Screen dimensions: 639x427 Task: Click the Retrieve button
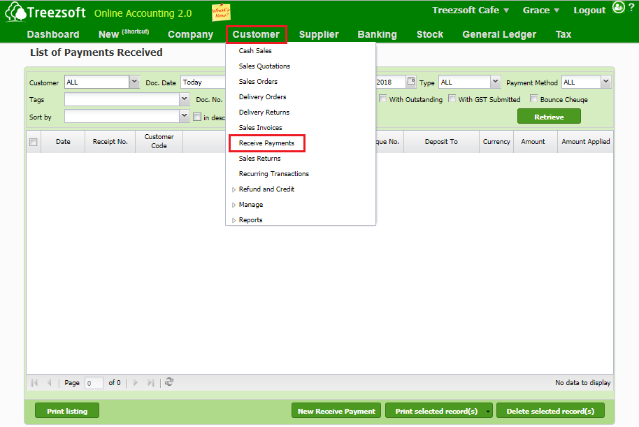pos(549,117)
